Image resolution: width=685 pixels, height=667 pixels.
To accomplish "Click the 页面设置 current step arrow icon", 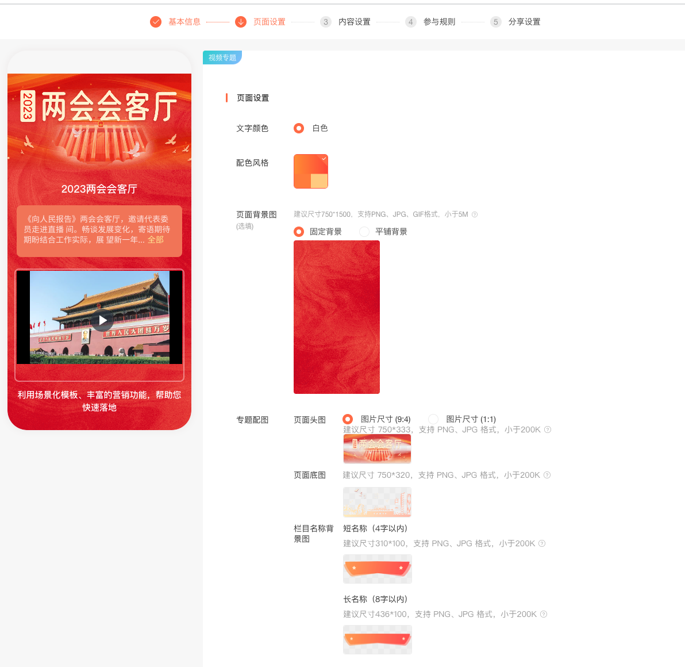I will click(x=241, y=22).
